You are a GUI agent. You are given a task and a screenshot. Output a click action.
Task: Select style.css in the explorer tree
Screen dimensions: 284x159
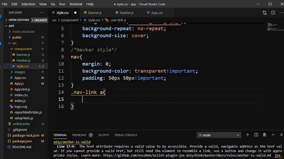(26, 66)
